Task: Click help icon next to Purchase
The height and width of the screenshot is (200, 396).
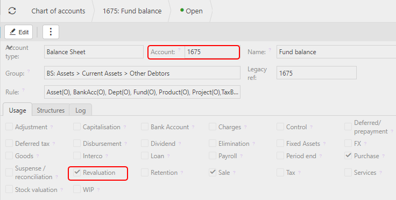Action: pyautogui.click(x=383, y=156)
